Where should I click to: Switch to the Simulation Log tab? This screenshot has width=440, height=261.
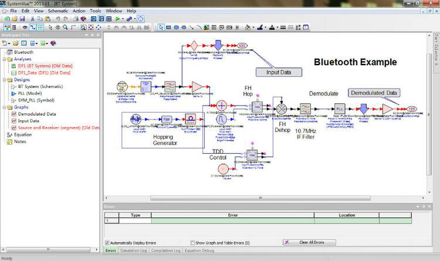tap(133, 250)
